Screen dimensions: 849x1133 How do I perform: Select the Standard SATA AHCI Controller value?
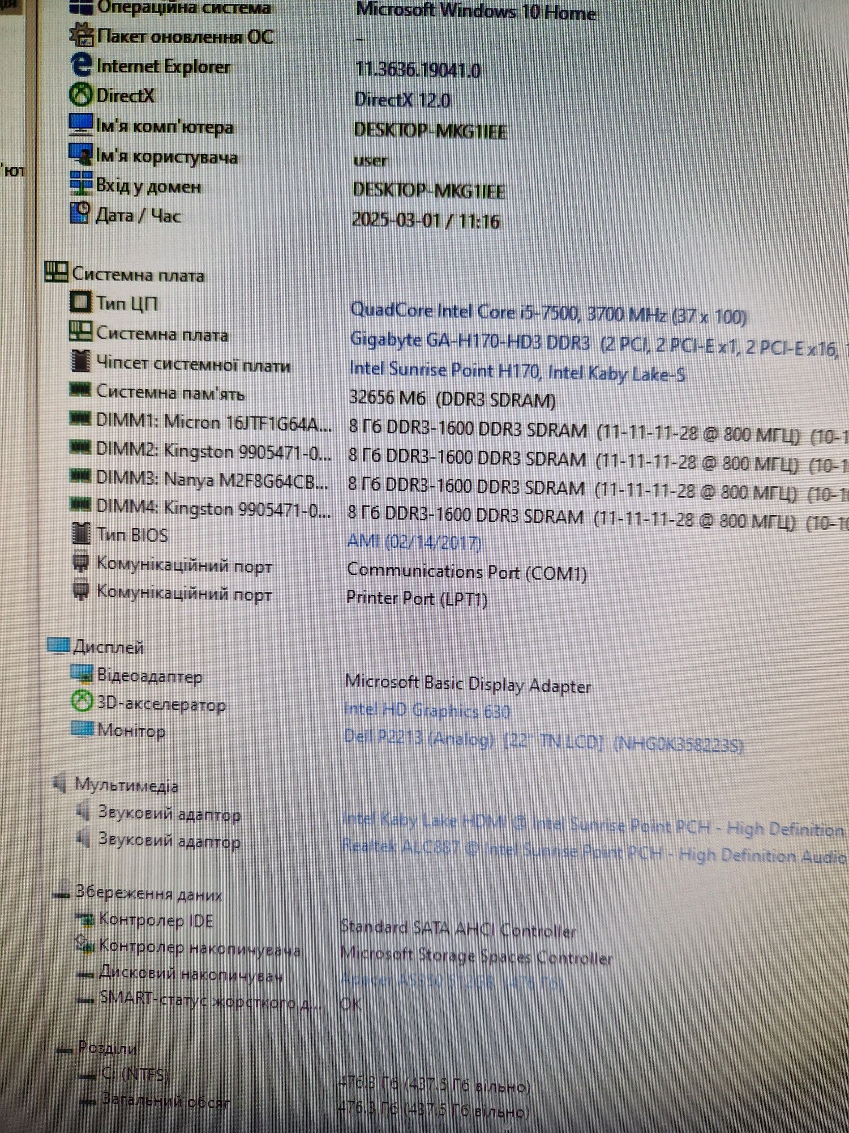(x=458, y=929)
